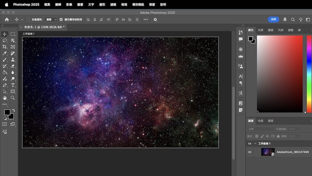Select the Eraser tool

click(x=13, y=66)
